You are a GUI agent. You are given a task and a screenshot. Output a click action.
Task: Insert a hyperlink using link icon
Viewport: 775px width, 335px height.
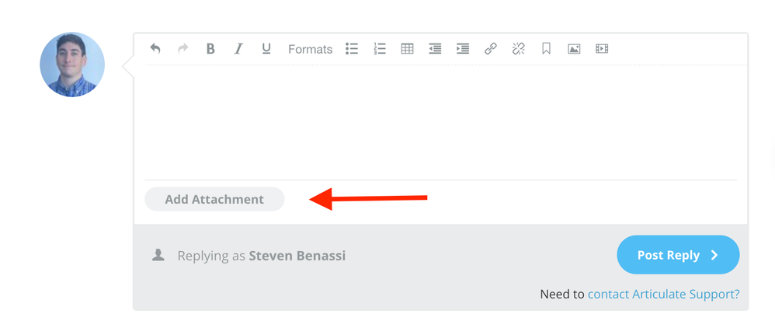491,49
